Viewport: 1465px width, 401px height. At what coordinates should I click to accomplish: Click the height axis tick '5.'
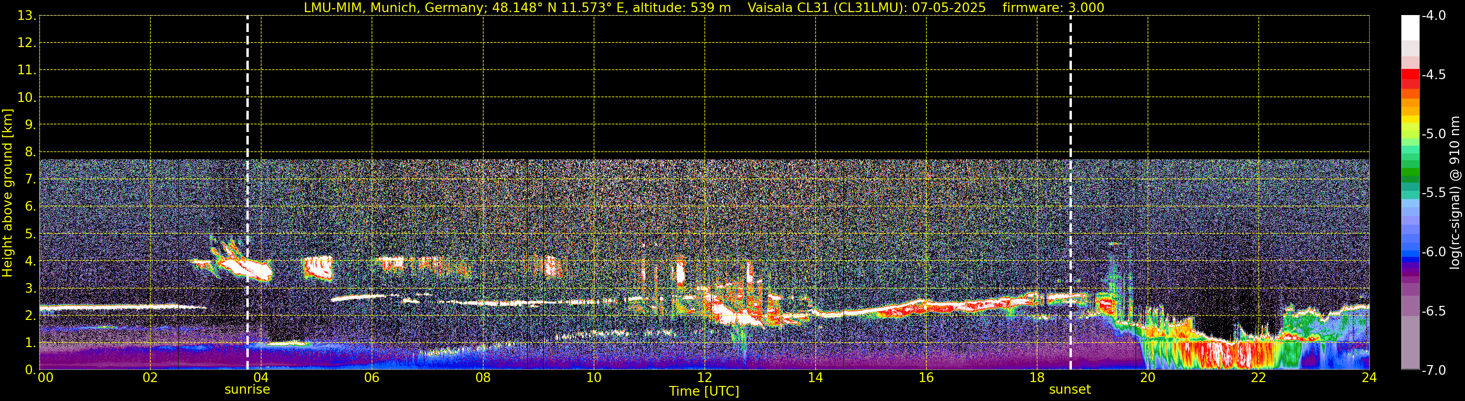pyautogui.click(x=30, y=234)
